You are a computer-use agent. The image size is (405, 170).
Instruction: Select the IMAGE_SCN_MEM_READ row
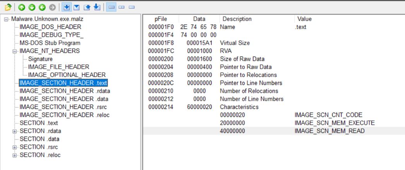pyautogui.click(x=329, y=131)
